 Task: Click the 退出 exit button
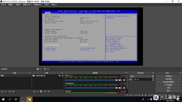point(169,91)
